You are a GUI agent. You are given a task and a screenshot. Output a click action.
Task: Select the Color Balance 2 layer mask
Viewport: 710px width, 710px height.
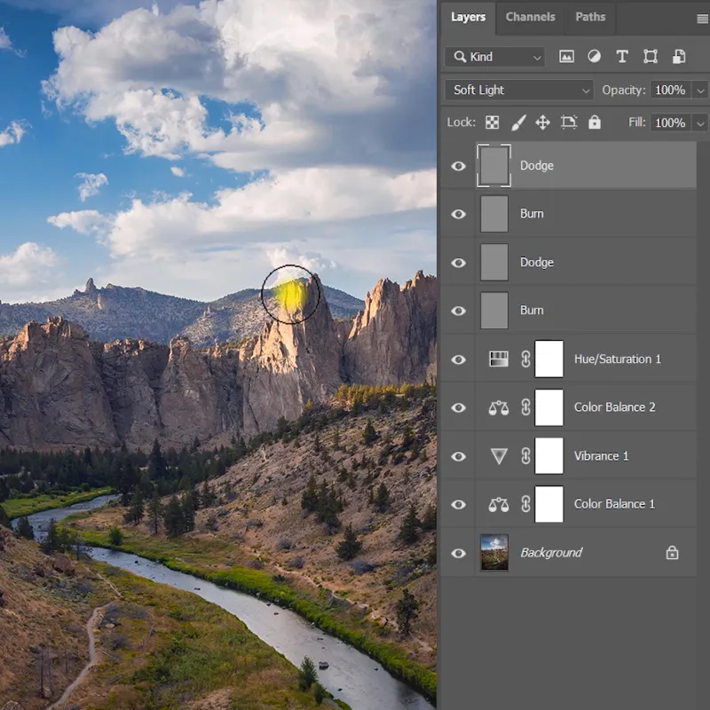click(x=549, y=407)
